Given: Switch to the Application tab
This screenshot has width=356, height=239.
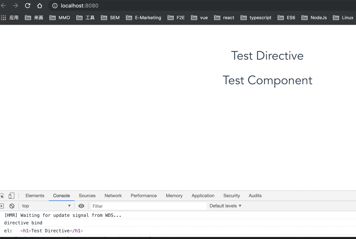Looking at the screenshot, I should pos(203,196).
